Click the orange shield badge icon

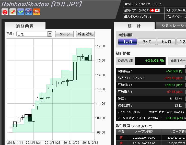click(37, 12)
